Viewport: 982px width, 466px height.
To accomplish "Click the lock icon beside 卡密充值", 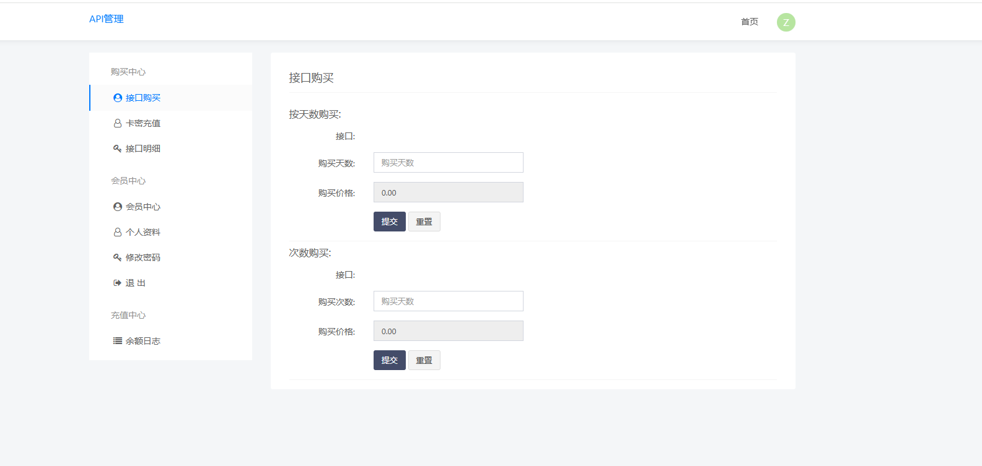I will click(118, 123).
